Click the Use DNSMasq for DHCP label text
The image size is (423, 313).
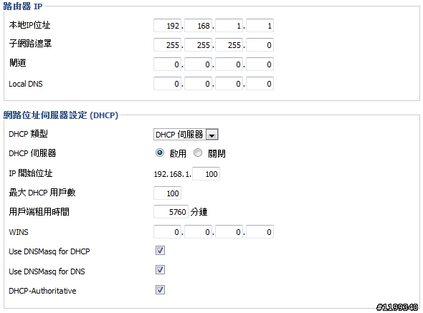(49, 251)
